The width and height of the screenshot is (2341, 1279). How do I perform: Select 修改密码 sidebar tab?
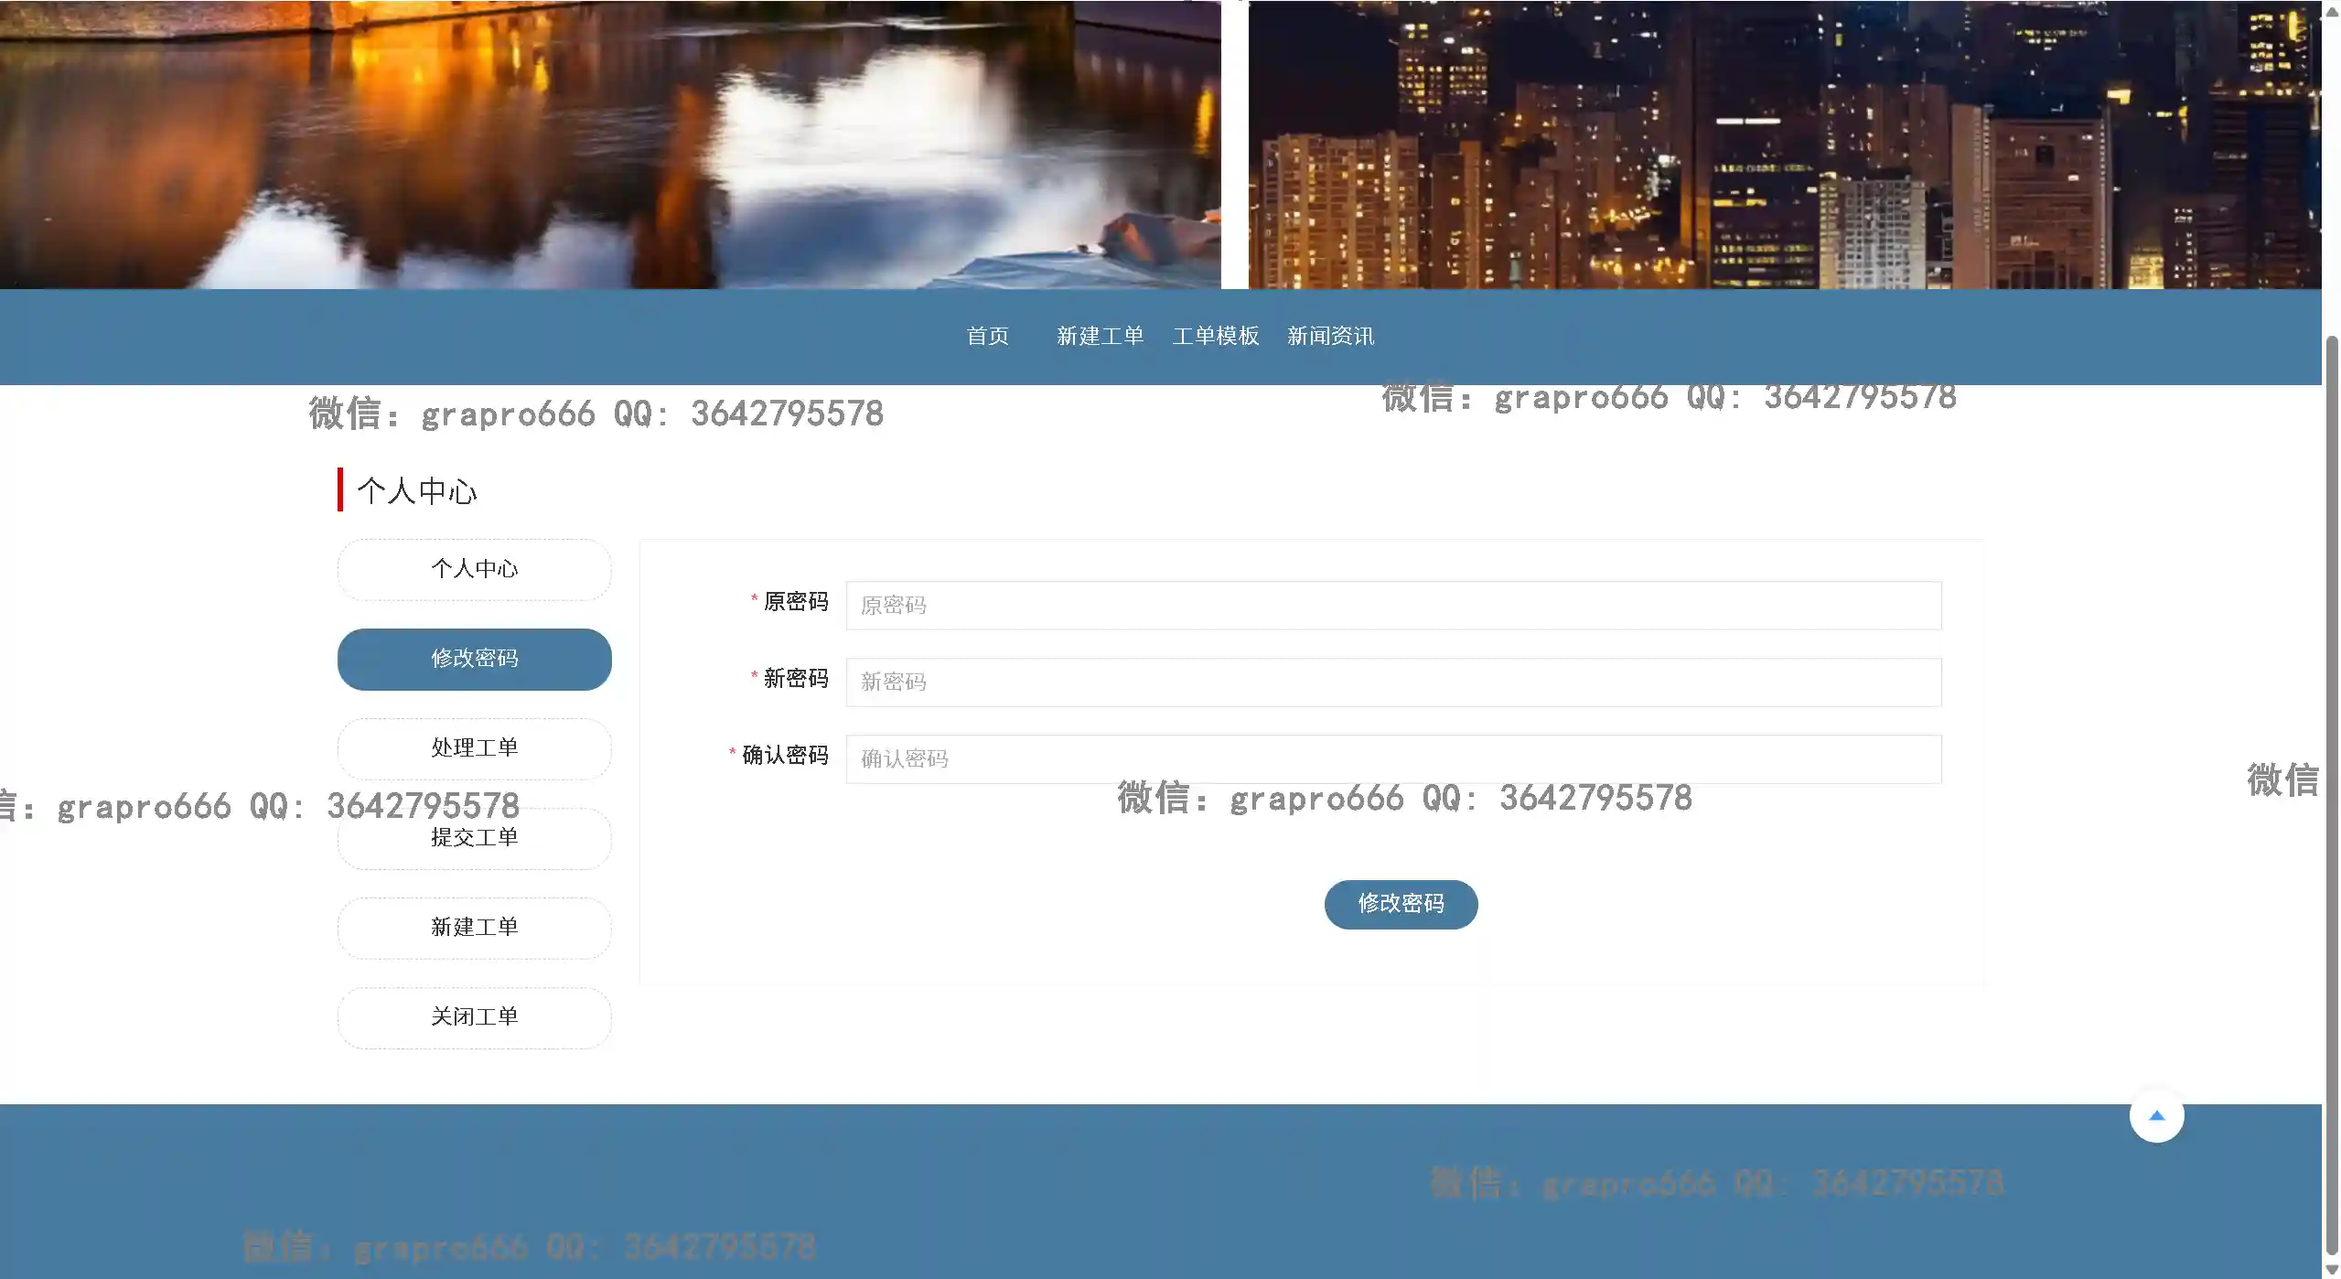coord(474,659)
